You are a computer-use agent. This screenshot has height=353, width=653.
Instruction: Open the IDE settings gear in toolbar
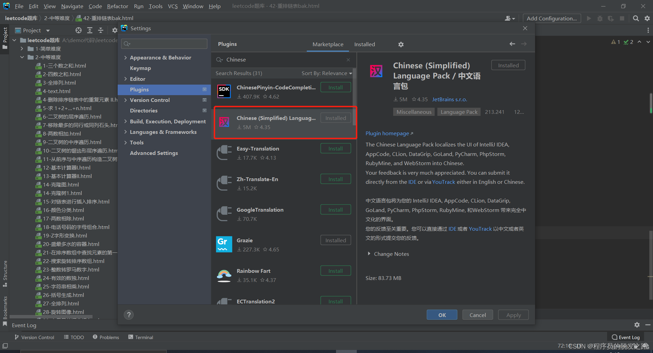647,18
